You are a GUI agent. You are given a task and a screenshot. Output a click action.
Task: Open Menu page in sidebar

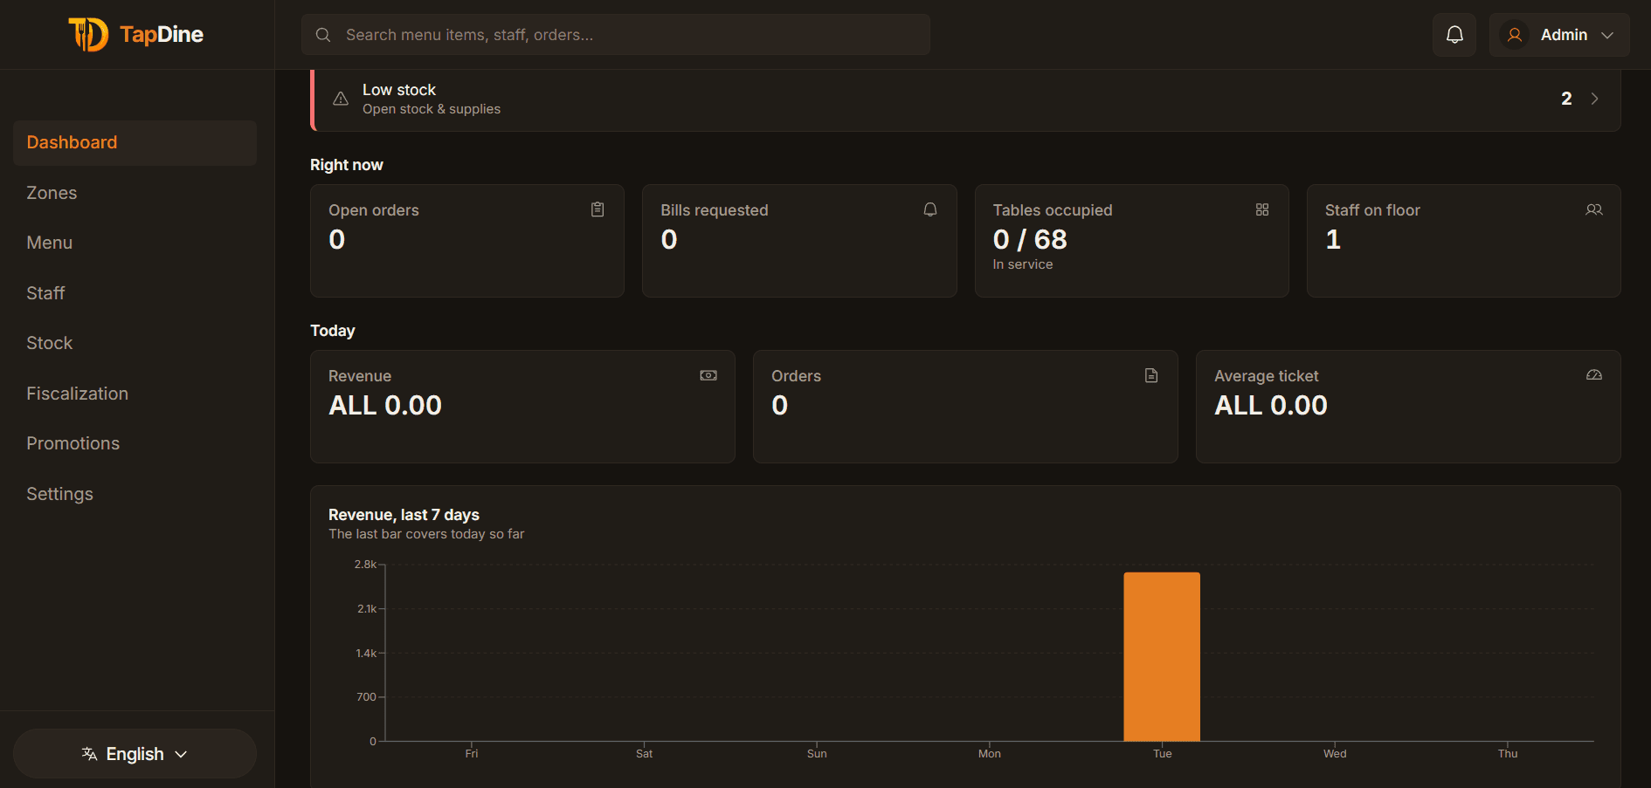[x=135, y=243]
